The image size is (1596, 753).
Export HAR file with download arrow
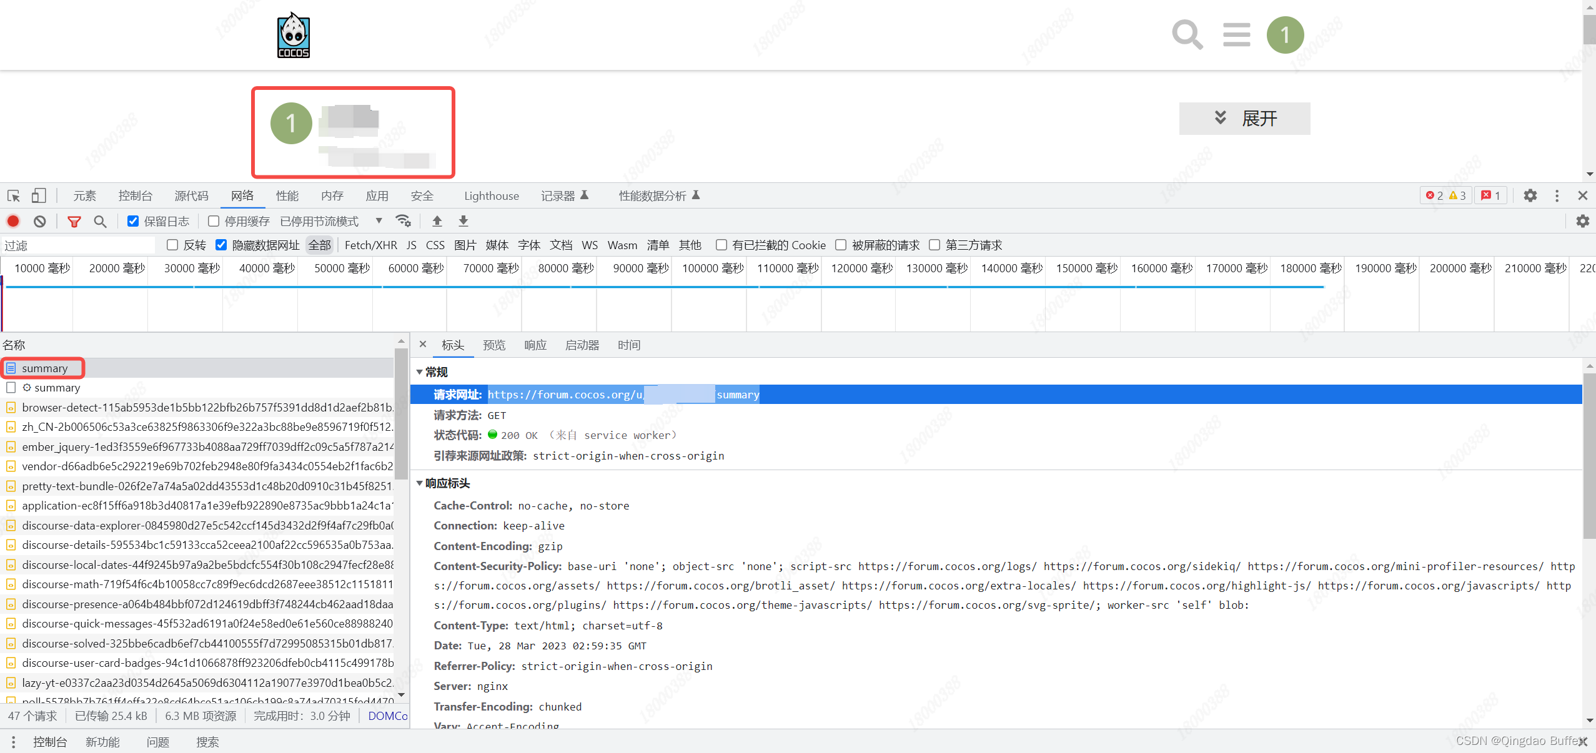pyautogui.click(x=463, y=221)
